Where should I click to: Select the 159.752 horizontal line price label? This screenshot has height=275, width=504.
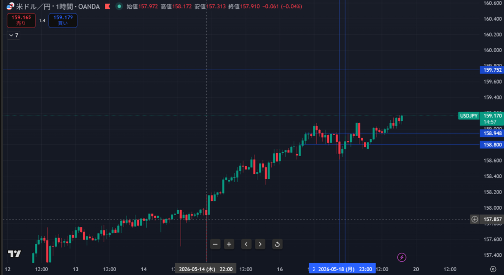coord(492,70)
